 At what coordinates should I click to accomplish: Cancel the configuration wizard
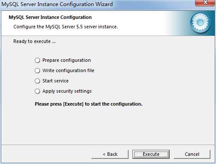pyautogui.click(x=192, y=154)
